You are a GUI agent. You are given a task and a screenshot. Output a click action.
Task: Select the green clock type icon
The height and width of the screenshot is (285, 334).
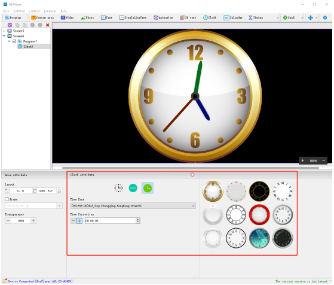click(x=148, y=188)
